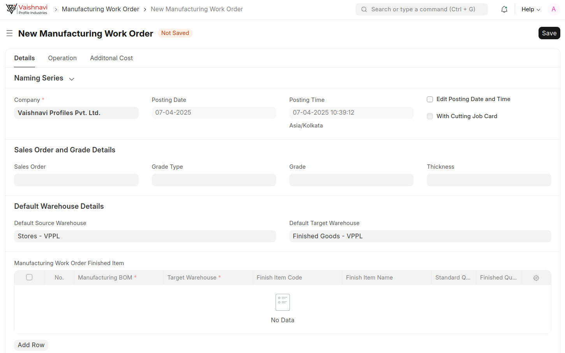Click the empty No Data document icon
Viewport: 565px width, 353px height.
283,302
